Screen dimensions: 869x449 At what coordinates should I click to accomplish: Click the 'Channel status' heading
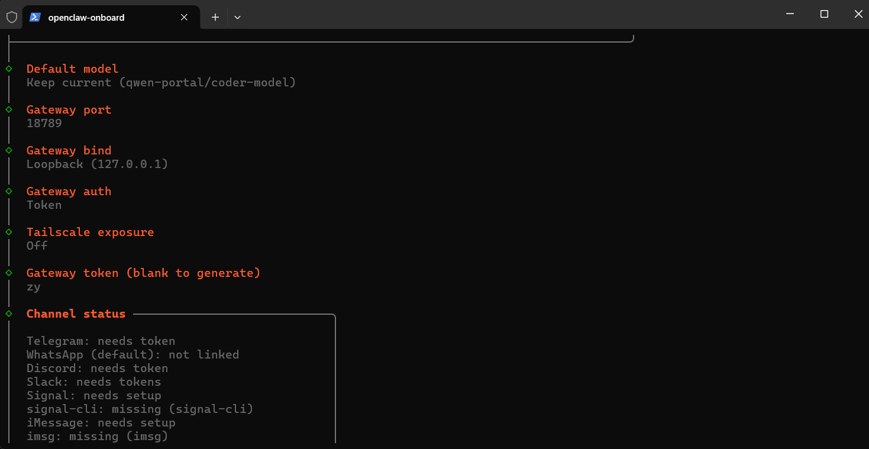76,314
